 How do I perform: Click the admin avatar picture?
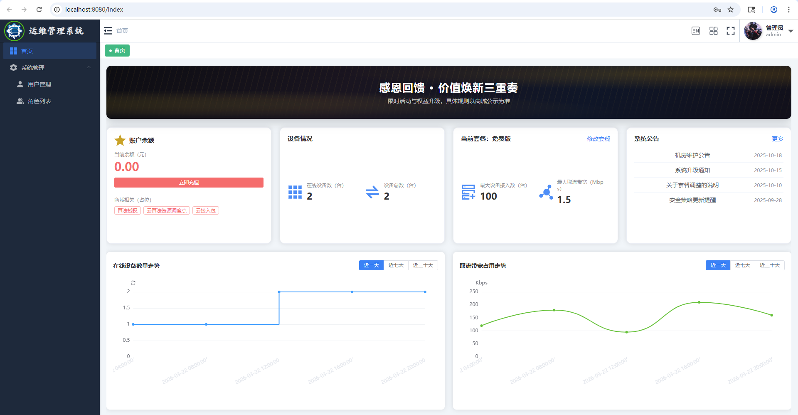[753, 31]
